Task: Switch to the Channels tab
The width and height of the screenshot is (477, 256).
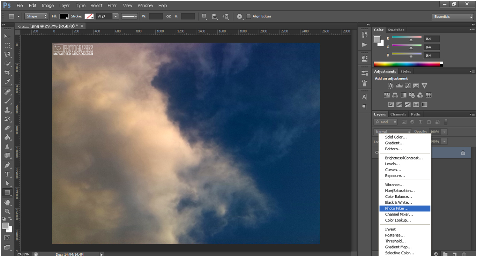Action: 398,114
